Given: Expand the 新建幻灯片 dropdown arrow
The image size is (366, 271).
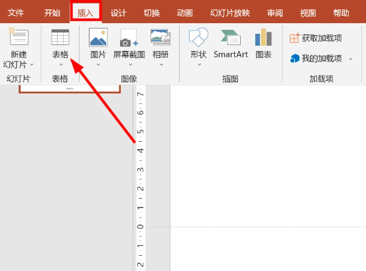Looking at the screenshot, I should [32, 64].
